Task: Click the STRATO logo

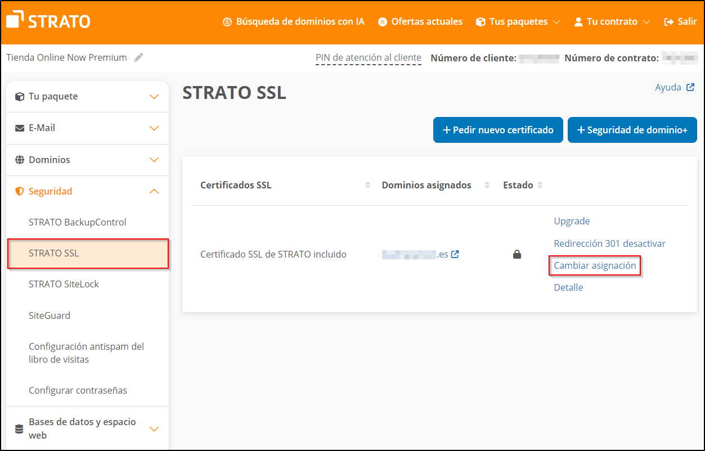Action: [x=47, y=20]
